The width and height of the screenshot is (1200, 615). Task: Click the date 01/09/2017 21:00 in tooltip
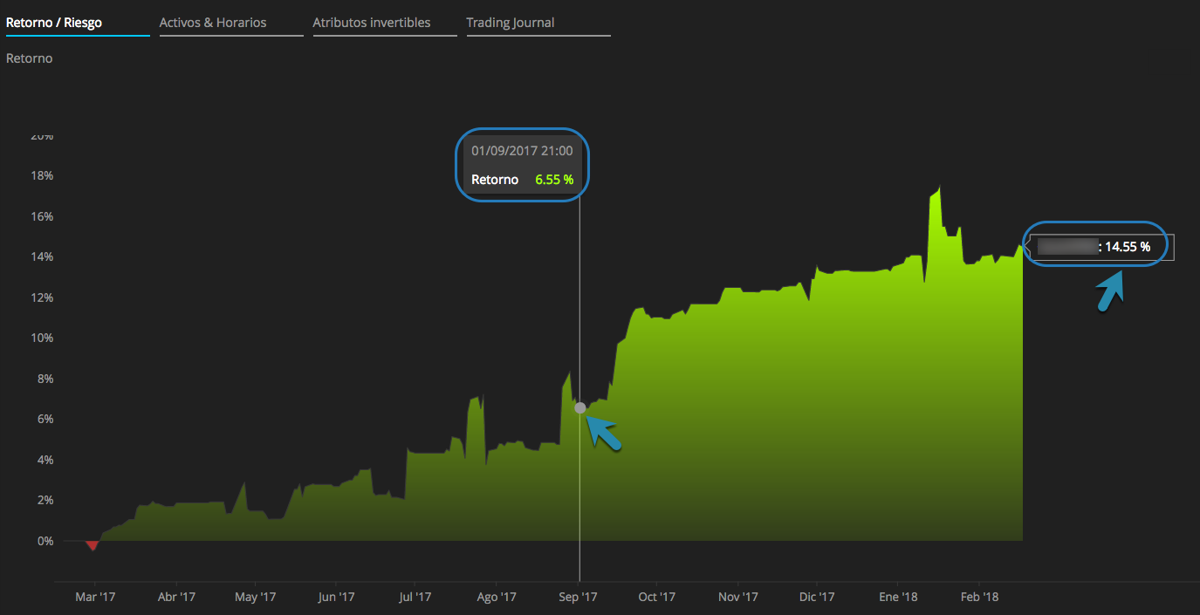click(522, 151)
